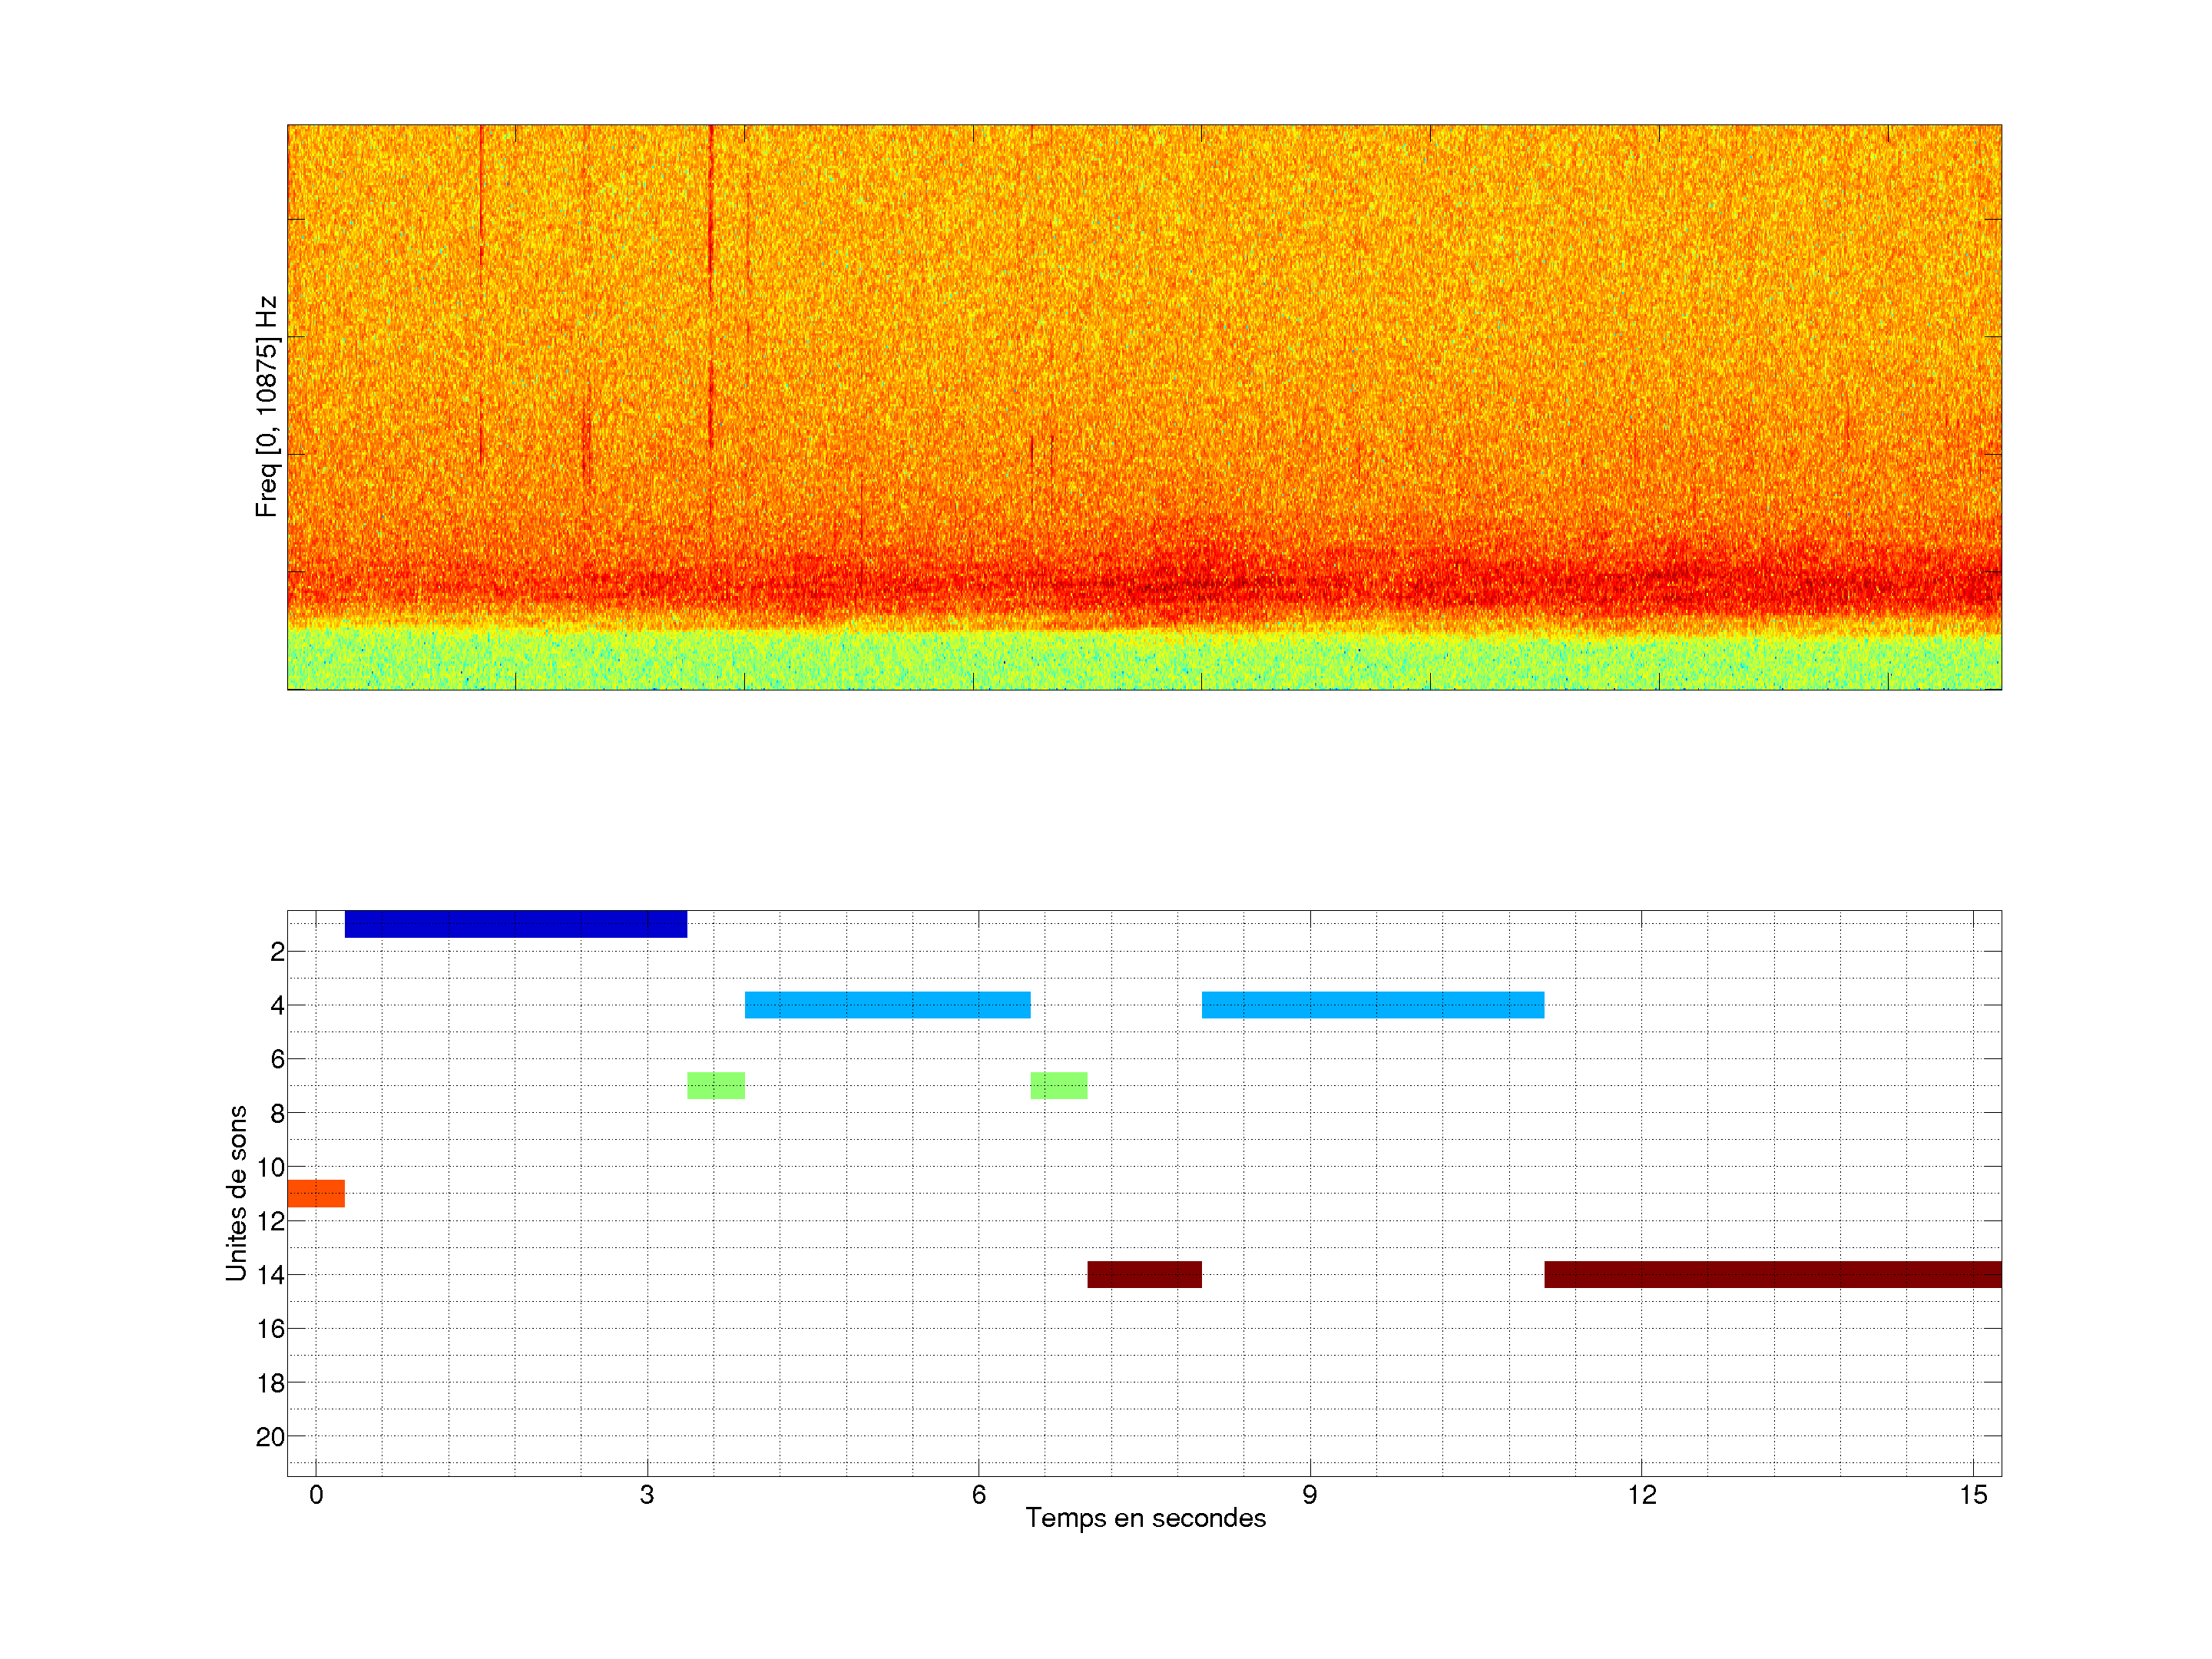Click the 10 tick label on the units axis
This screenshot has height=1659, width=2212.
click(x=270, y=1167)
